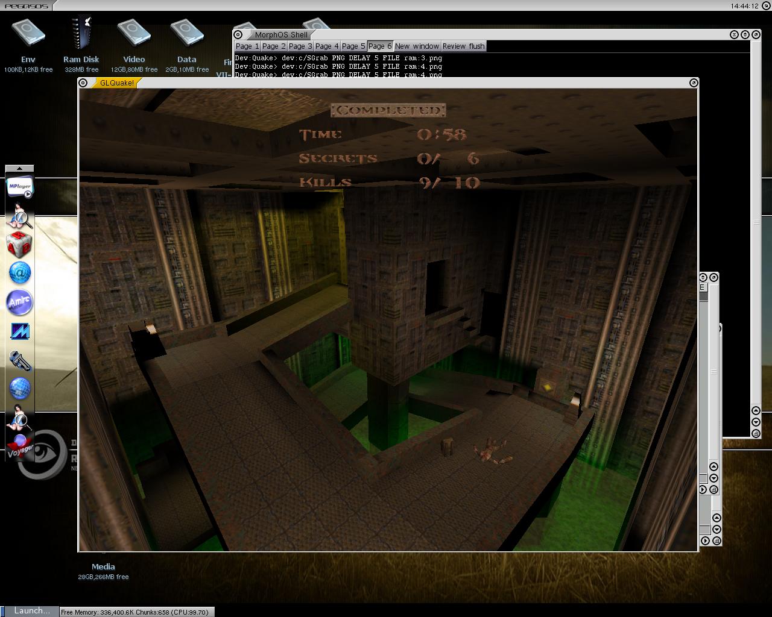Open the AmIRC chat client icon
The width and height of the screenshot is (772, 617).
(x=19, y=302)
